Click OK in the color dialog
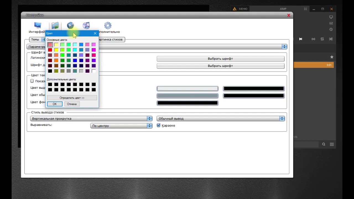 [x=55, y=104]
